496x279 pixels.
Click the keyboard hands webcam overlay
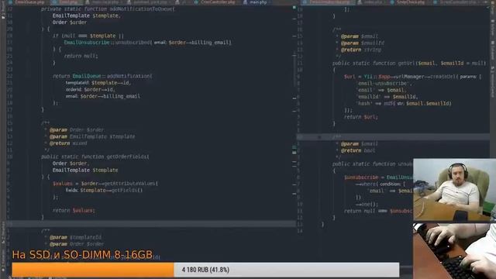[x=455, y=251]
